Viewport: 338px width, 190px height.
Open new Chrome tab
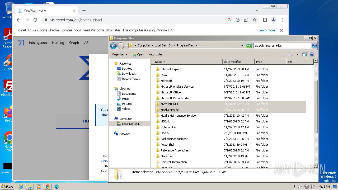click(x=84, y=11)
